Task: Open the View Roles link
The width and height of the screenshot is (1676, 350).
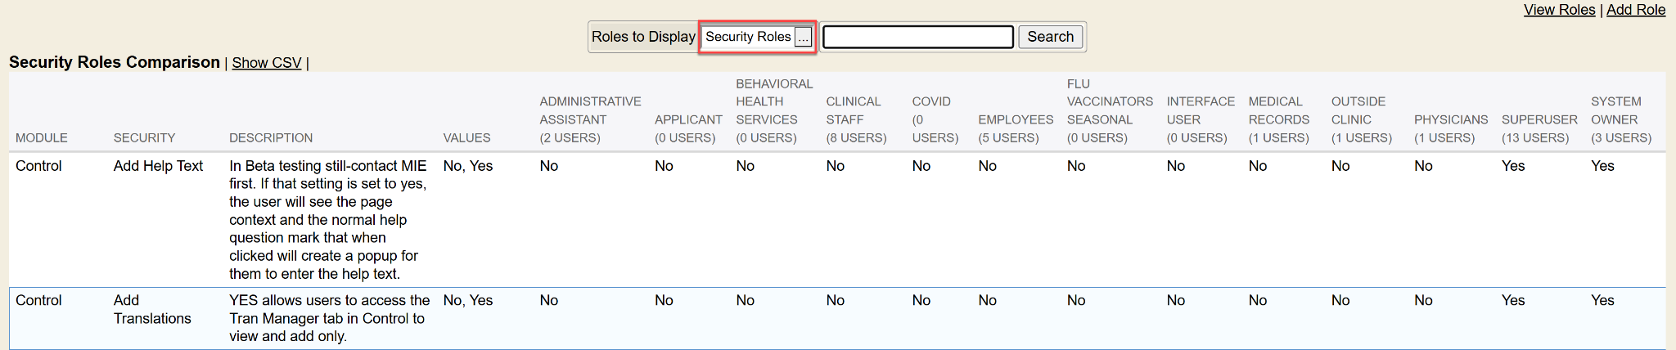Action: [1559, 10]
